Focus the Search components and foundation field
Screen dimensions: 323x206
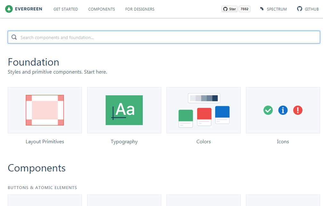pyautogui.click(x=164, y=37)
